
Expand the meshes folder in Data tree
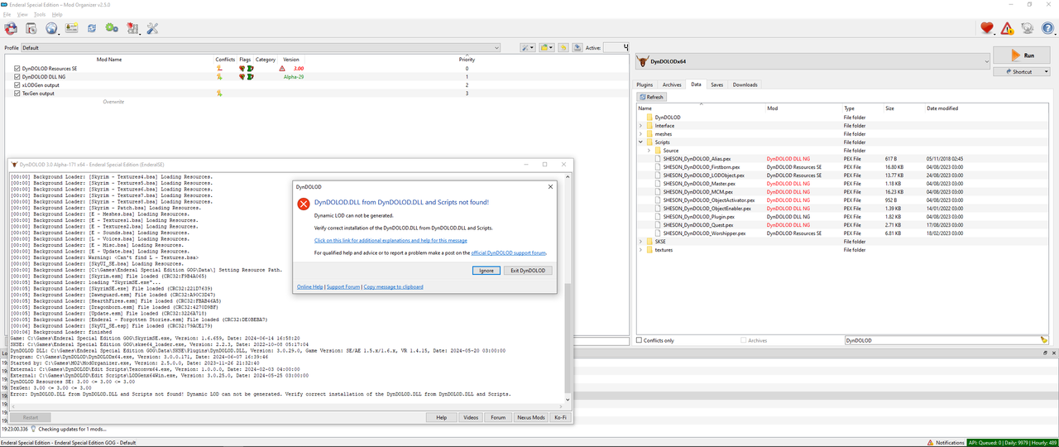pyautogui.click(x=640, y=134)
